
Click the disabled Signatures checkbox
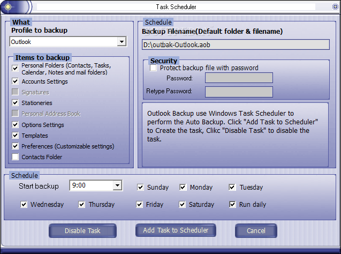(15, 92)
